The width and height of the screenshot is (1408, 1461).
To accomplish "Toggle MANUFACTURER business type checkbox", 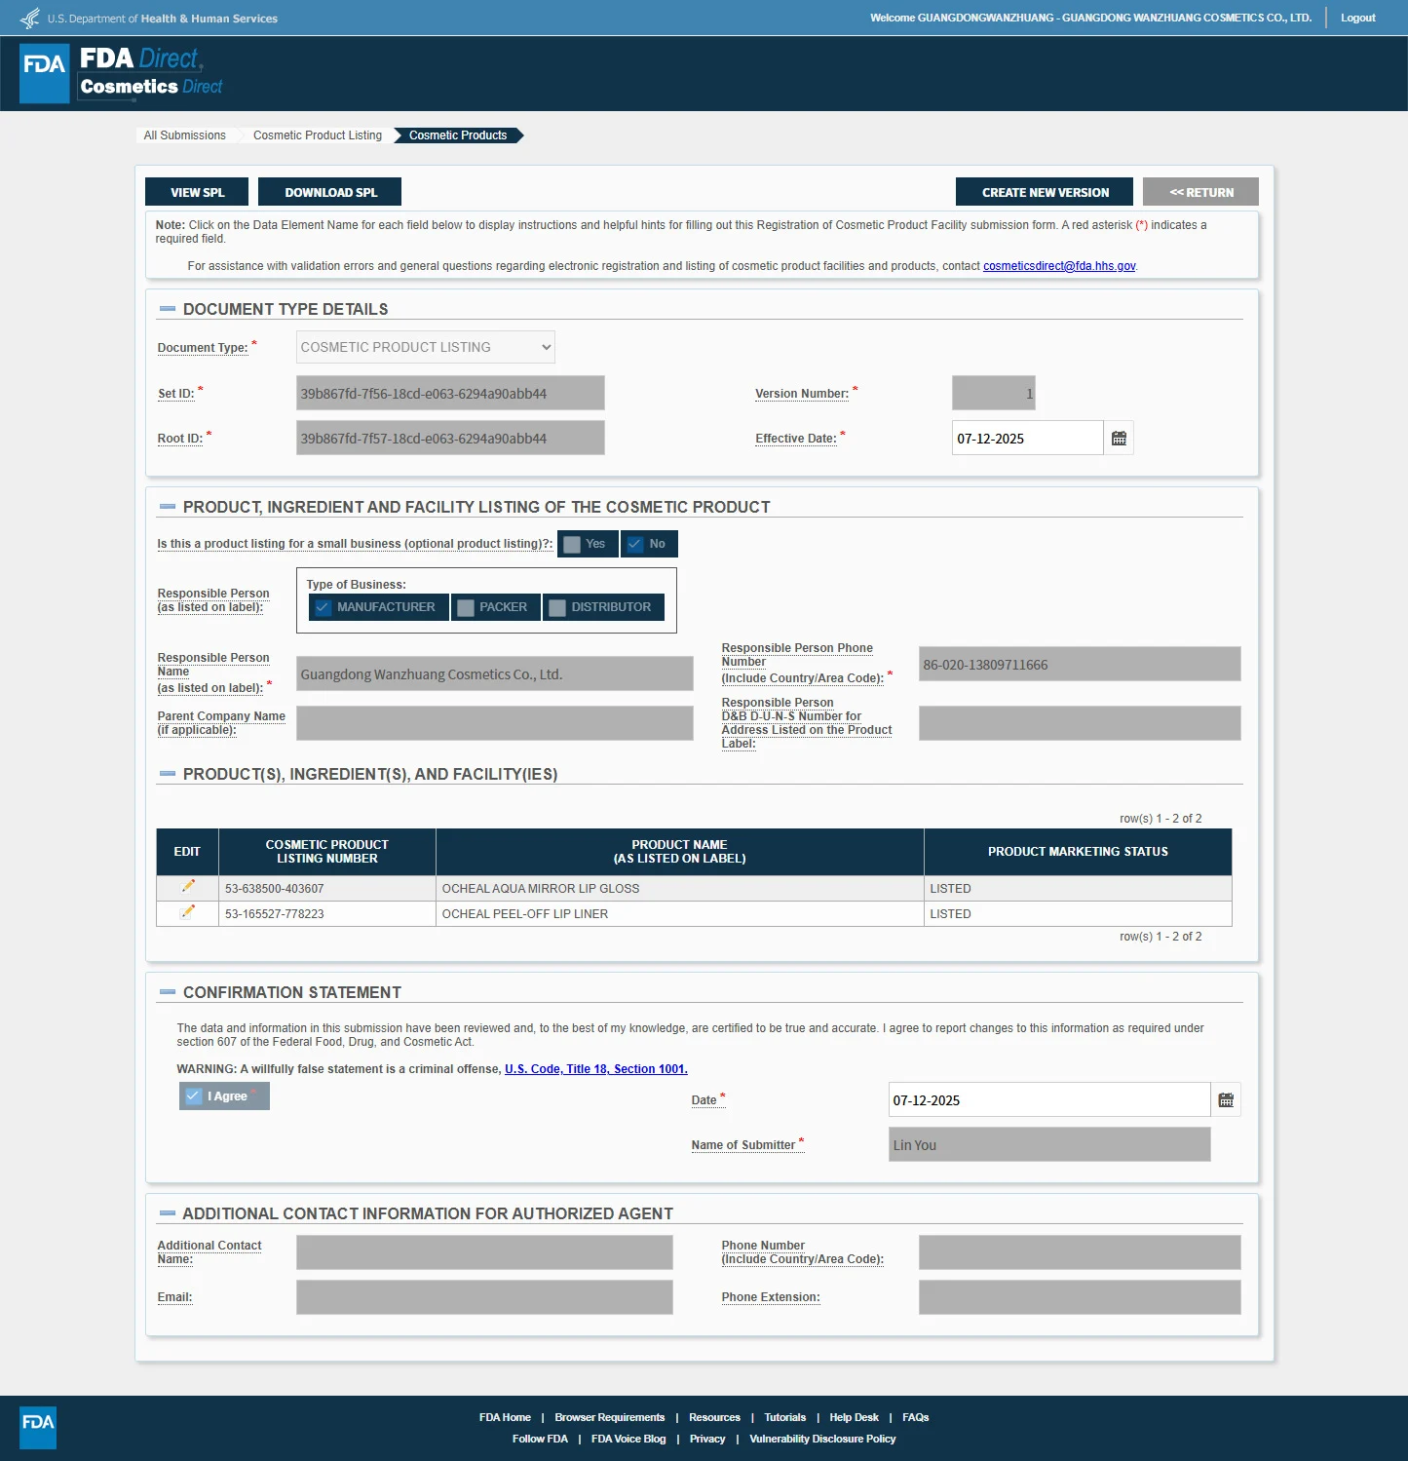I will coord(379,607).
